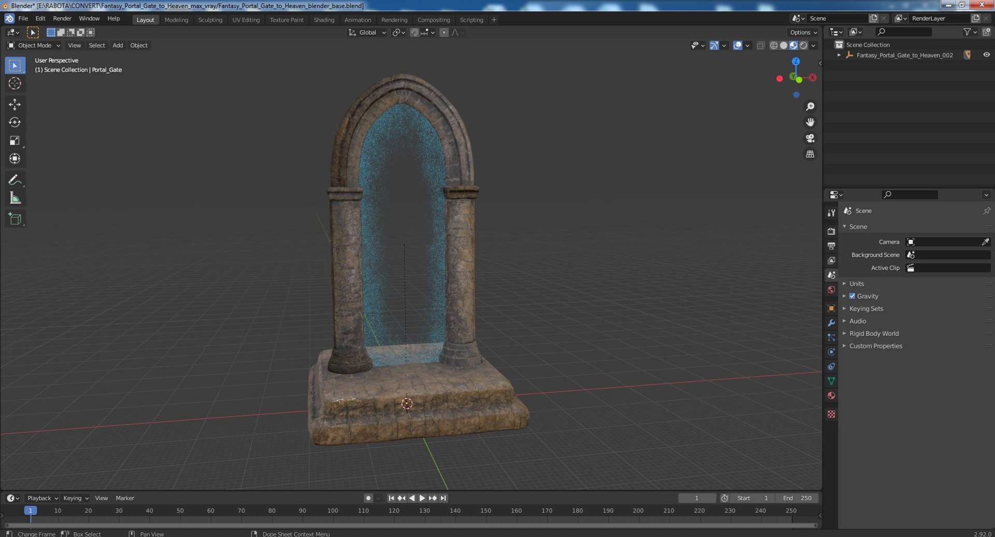Image resolution: width=995 pixels, height=537 pixels.
Task: Expand the Custom Properties panel
Action: pyautogui.click(x=875, y=346)
